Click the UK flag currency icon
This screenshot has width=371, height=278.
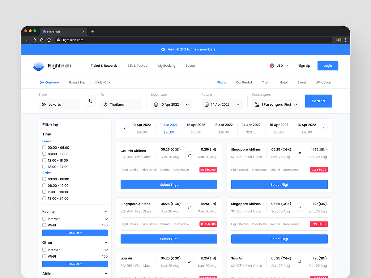272,65
